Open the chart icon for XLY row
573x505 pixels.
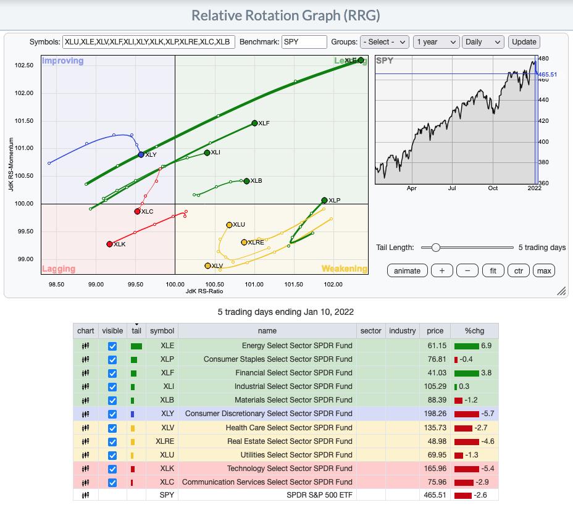point(85,414)
